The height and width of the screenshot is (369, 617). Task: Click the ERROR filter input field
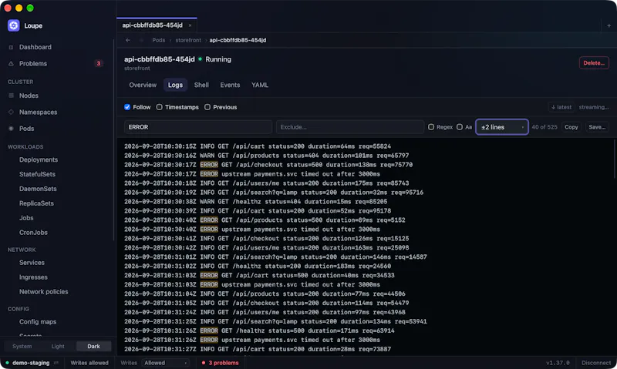(x=198, y=127)
